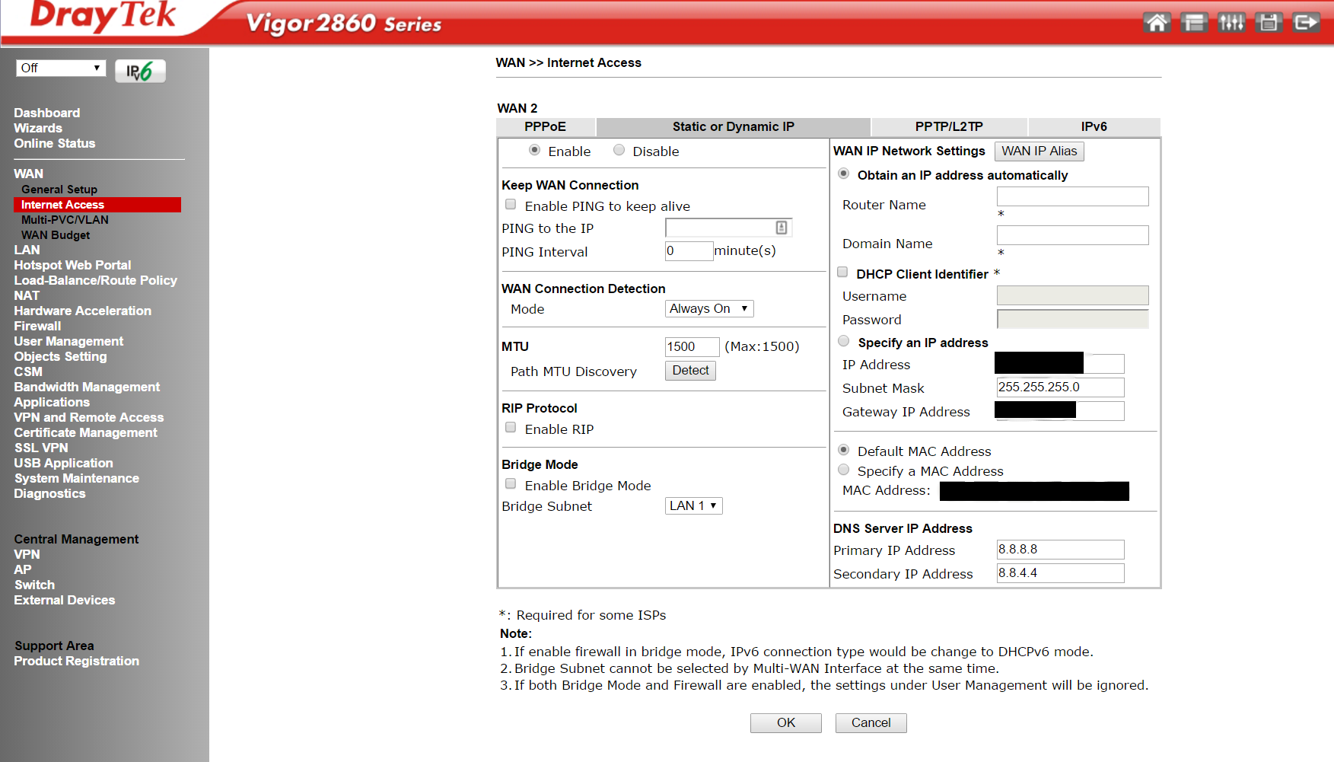Open Wizards in sidebar
The image size is (1334, 762).
tap(38, 128)
